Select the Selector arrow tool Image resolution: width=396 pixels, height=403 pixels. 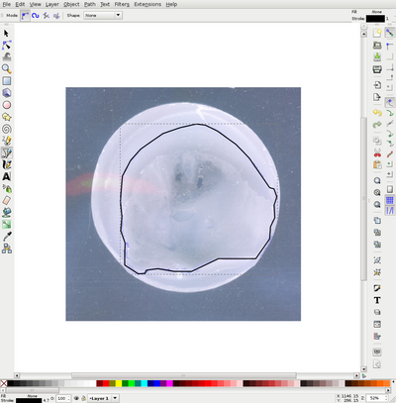7,34
